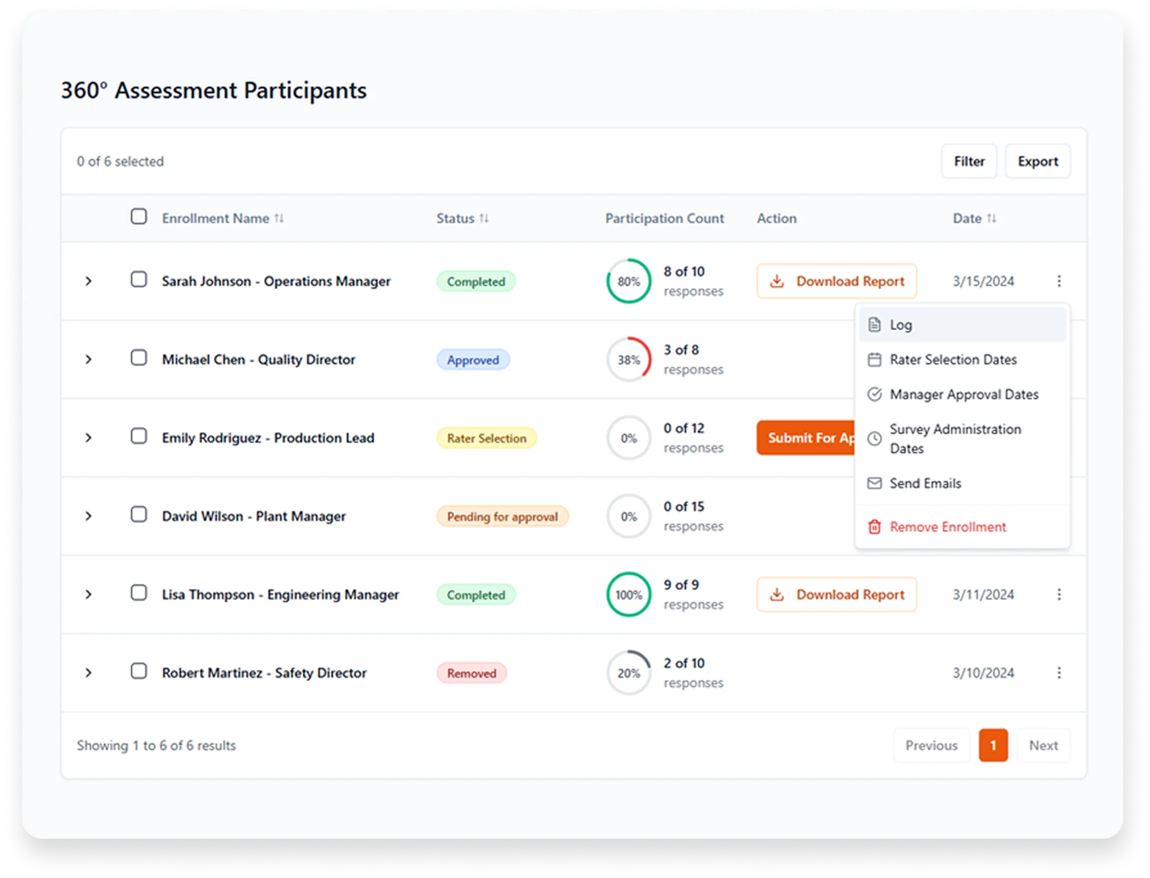
Task: Click Robert Martinez's 20% progress ring
Action: click(x=629, y=673)
